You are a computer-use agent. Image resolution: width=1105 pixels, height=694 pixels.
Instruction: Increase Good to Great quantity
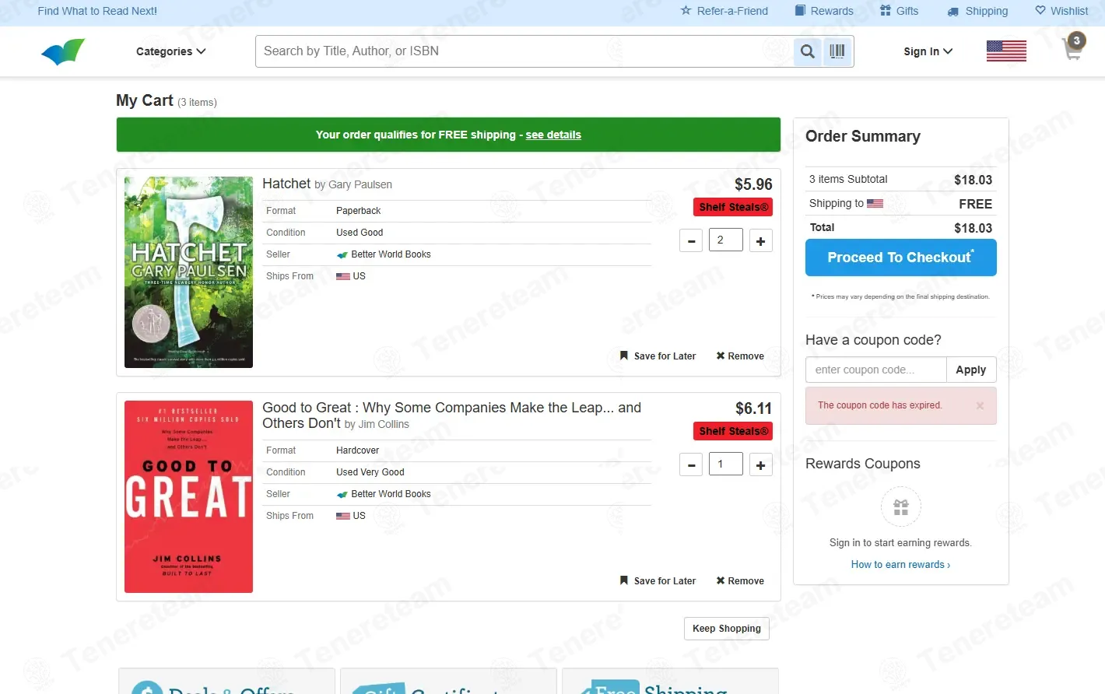761,465
